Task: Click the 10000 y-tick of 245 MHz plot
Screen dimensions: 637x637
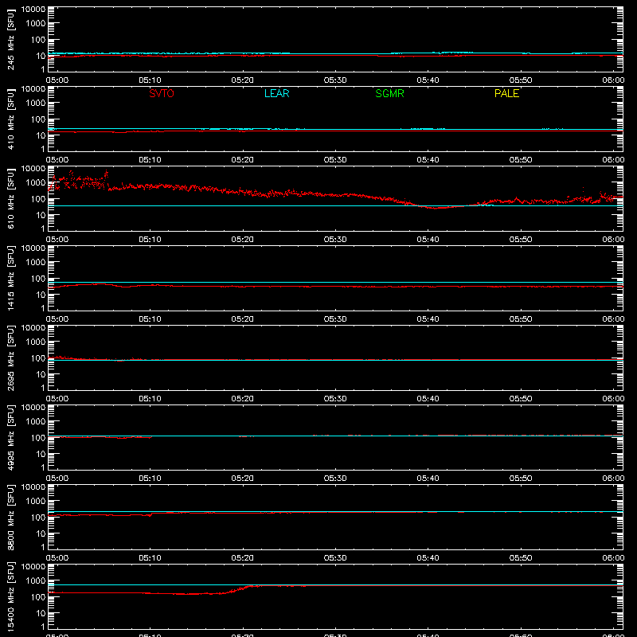Action: point(33,10)
